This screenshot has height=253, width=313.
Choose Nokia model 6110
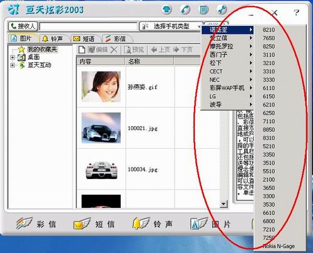(280, 88)
